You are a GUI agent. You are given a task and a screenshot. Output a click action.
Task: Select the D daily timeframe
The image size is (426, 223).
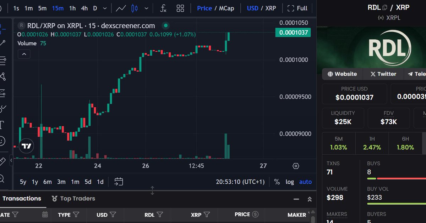(x=95, y=8)
